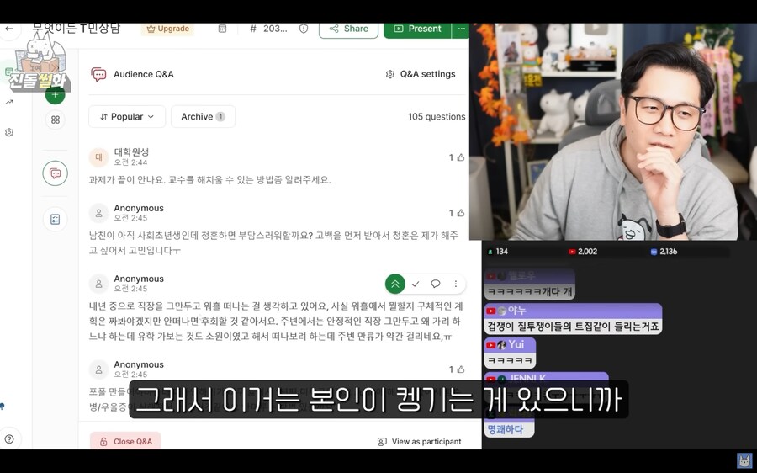The image size is (757, 473).
Task: Go back using the top-left arrow
Action: tap(8, 29)
